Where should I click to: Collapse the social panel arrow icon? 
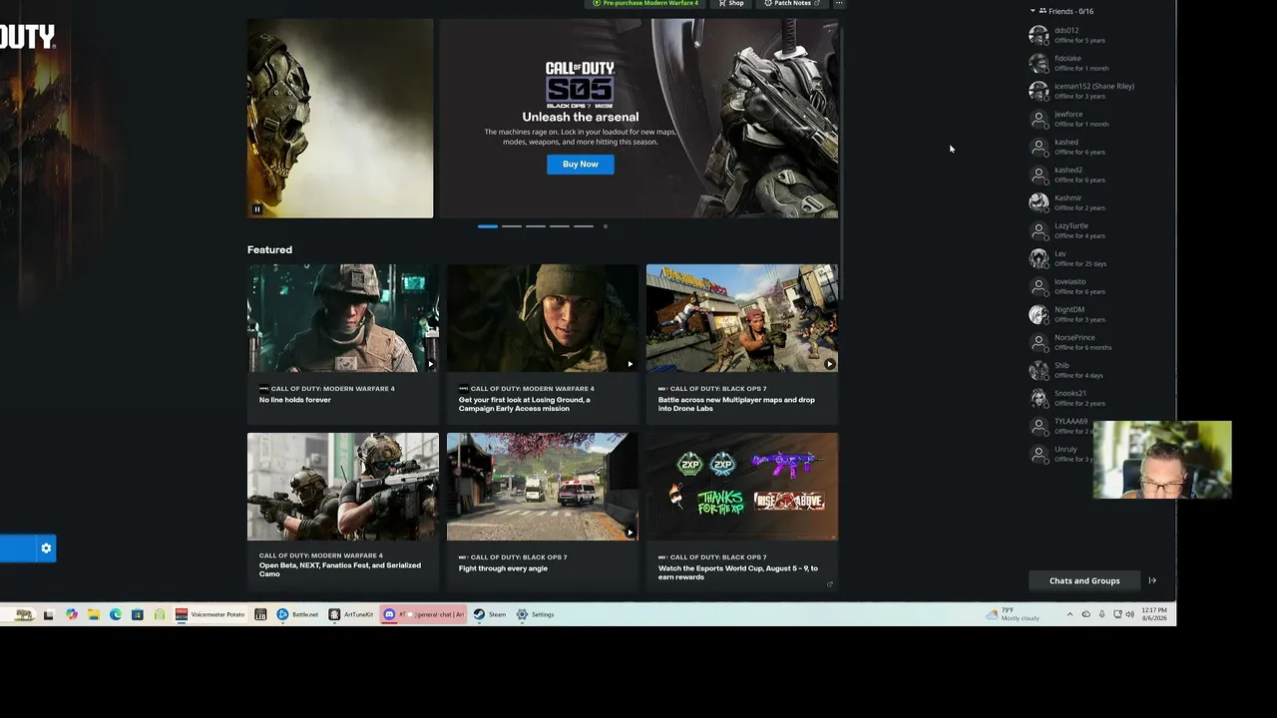1152,580
